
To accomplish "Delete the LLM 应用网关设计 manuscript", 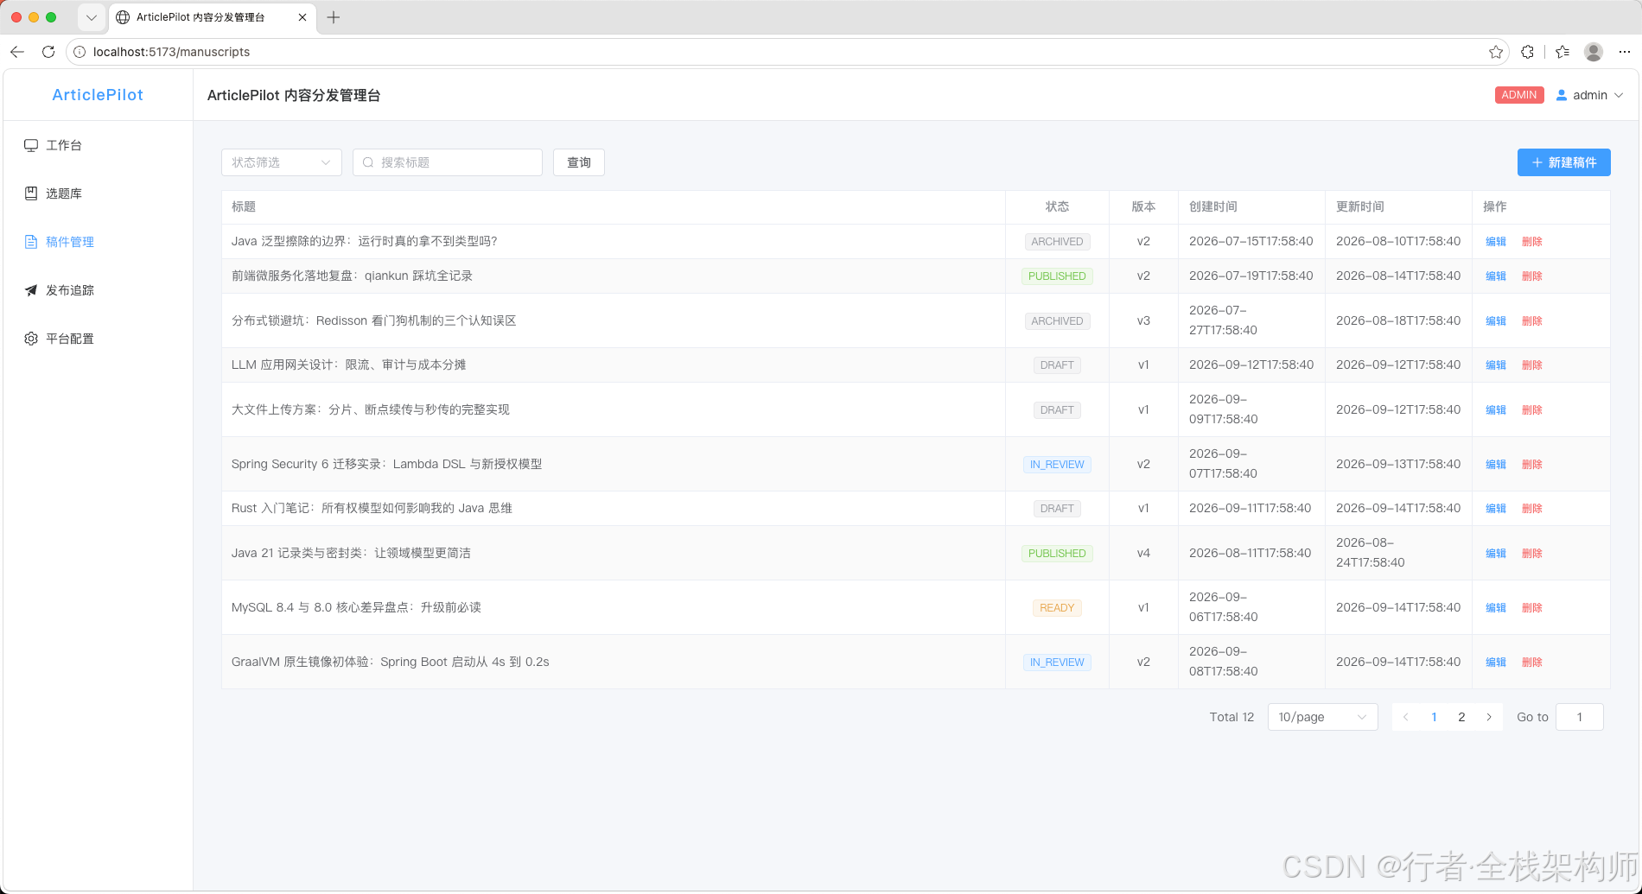I will coord(1532,365).
